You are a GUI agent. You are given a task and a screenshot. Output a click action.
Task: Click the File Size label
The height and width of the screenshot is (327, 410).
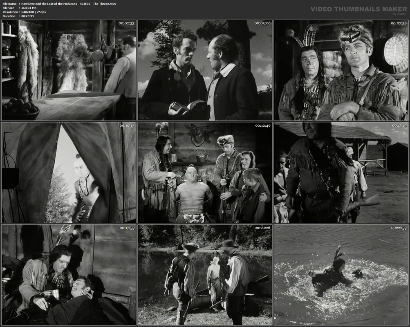tap(9, 8)
